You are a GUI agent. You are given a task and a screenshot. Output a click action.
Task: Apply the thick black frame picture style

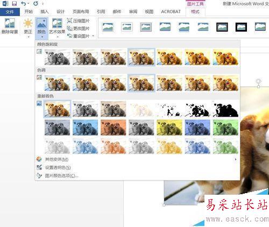[x=241, y=27]
